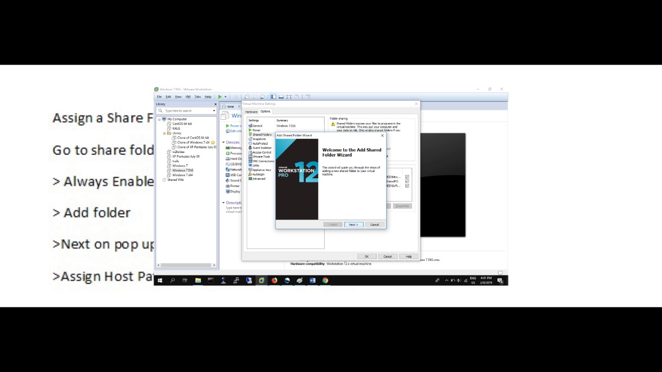The width and height of the screenshot is (662, 372).
Task: Collapse the My Computer tree node
Action: 159,119
